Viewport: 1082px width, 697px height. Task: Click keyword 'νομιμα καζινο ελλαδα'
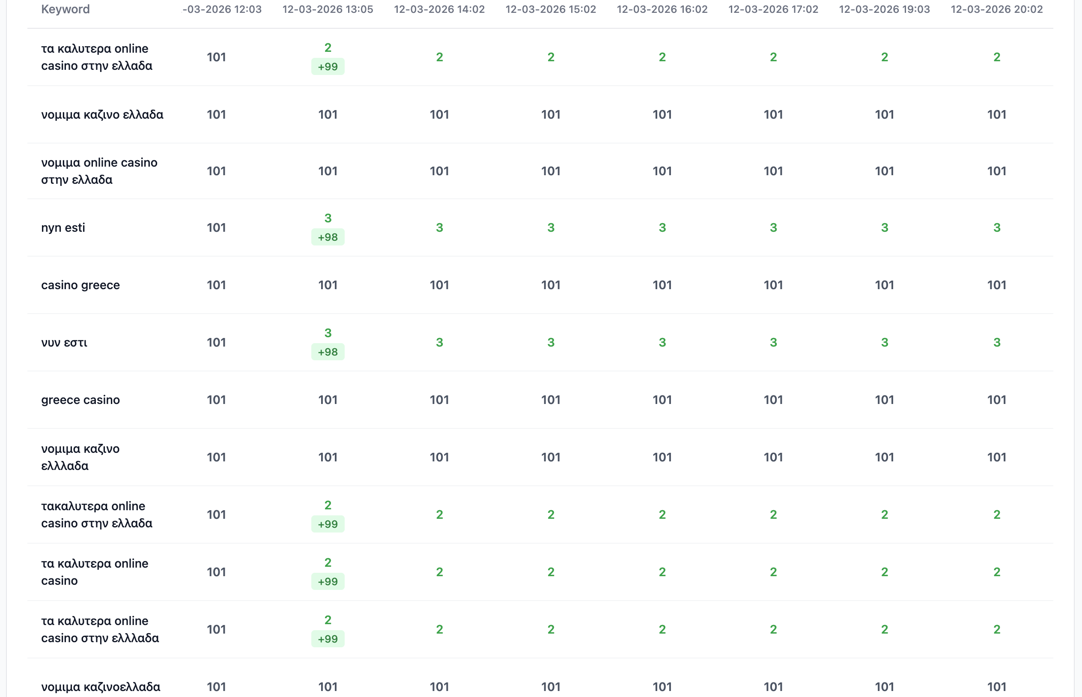(102, 114)
